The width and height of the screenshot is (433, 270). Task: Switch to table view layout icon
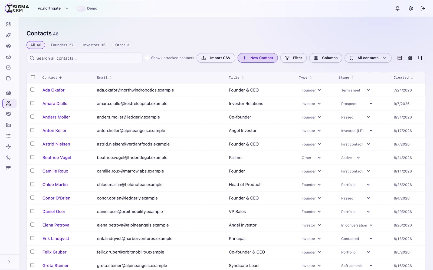coord(399,58)
